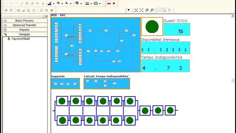Select the Ellipse drawing tool
Screen dimensions: 236x133
[x=38, y=3]
